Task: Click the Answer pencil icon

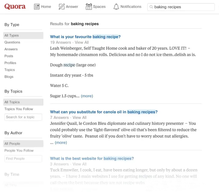Action: click(61, 7)
